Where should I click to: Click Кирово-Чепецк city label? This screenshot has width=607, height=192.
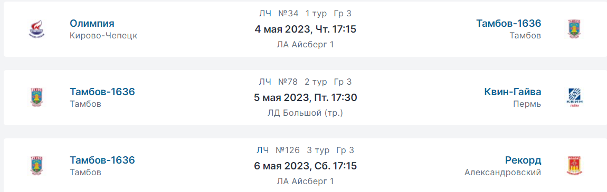point(104,35)
